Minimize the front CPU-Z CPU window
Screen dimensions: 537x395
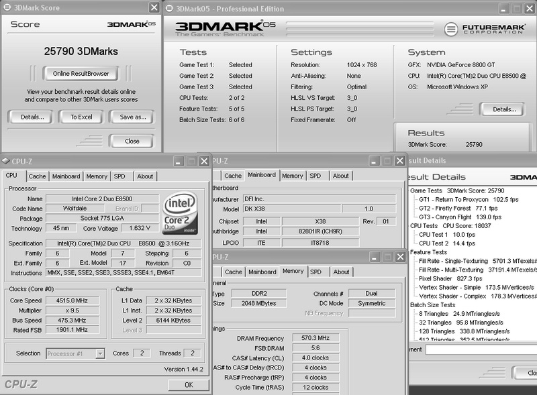(178, 161)
